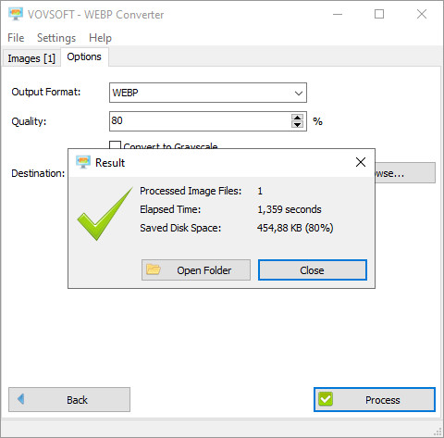The image size is (444, 438).
Task: Decrease quality with the down spinner arrow
Action: click(x=297, y=124)
